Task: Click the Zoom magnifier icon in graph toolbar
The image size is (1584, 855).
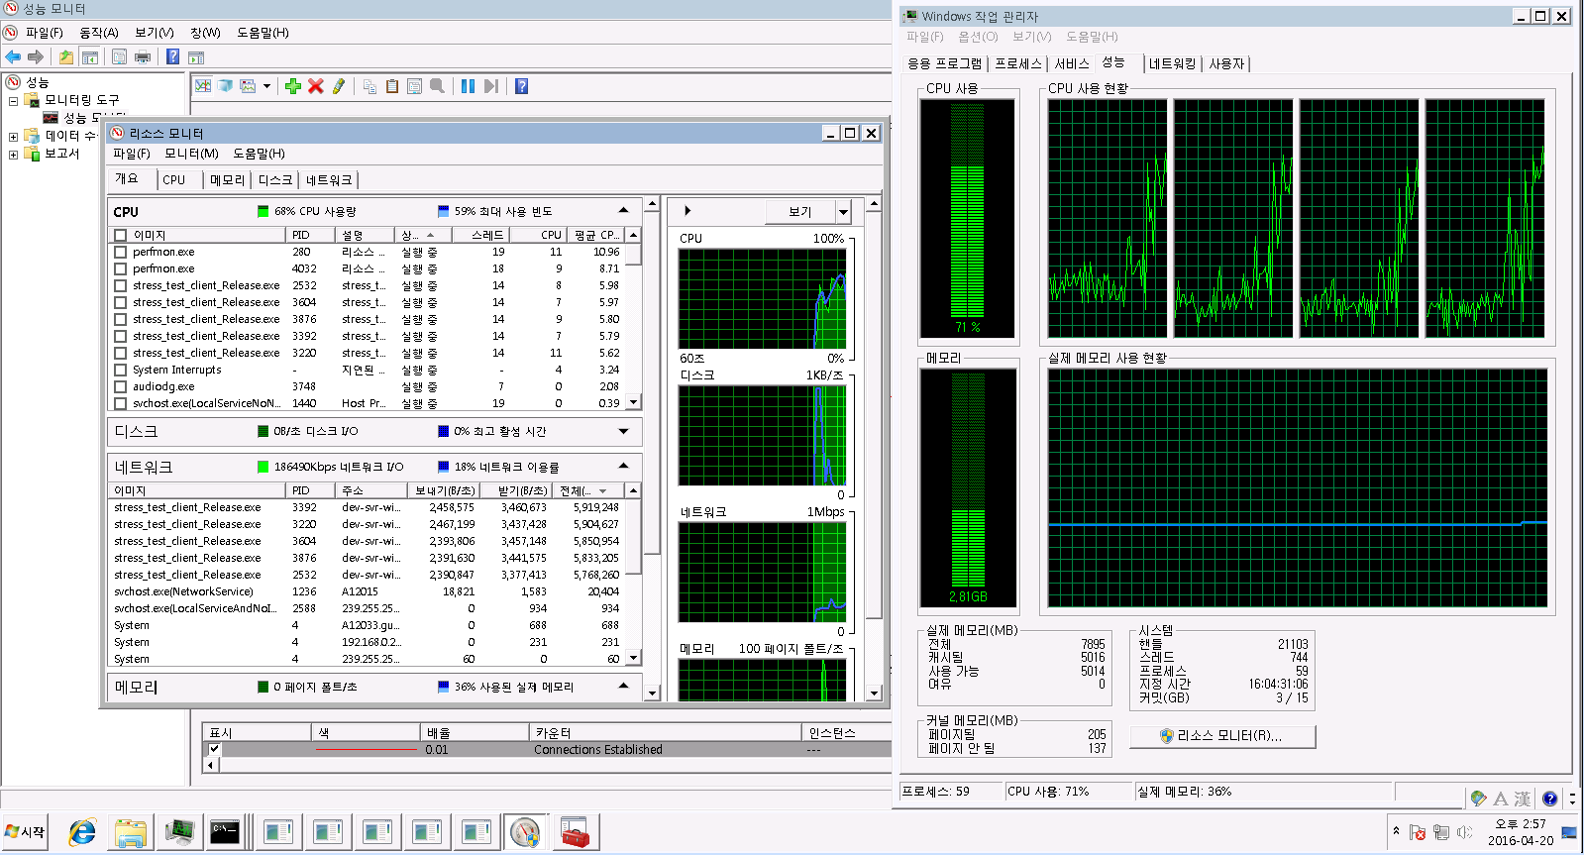Action: [437, 86]
